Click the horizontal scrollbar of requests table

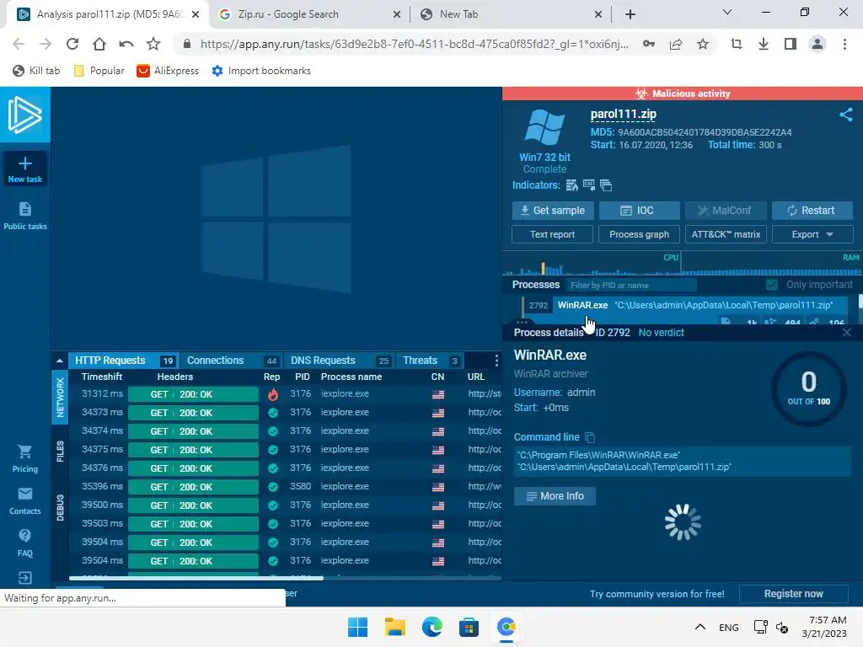(196, 578)
